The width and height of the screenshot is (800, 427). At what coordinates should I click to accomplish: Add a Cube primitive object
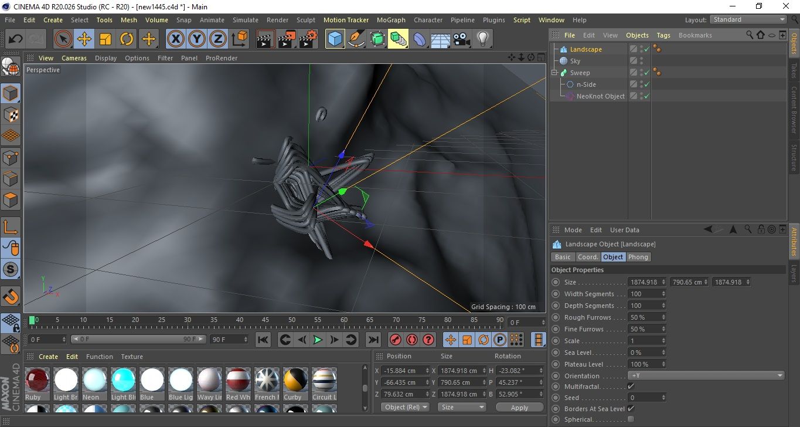click(335, 39)
